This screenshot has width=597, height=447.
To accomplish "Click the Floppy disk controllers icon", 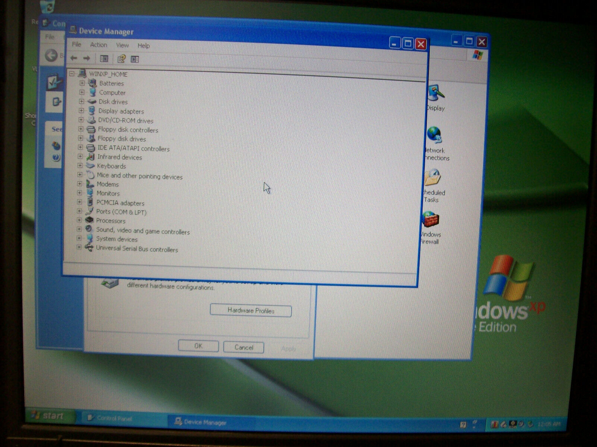I will (x=91, y=129).
